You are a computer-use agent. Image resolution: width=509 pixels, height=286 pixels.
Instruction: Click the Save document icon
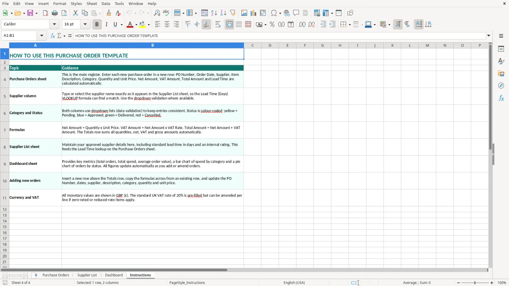point(30,13)
